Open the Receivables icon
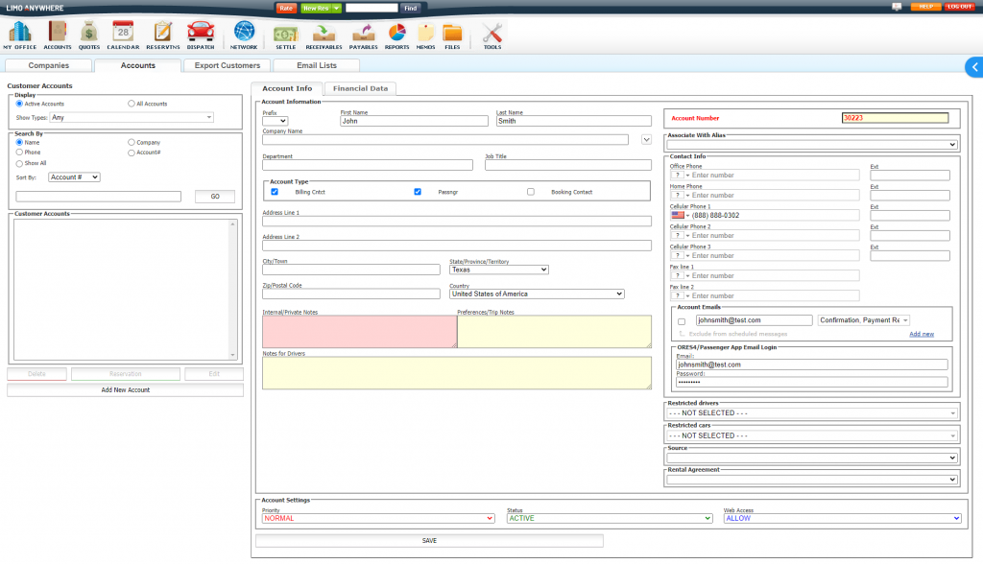The width and height of the screenshot is (983, 564). [324, 34]
